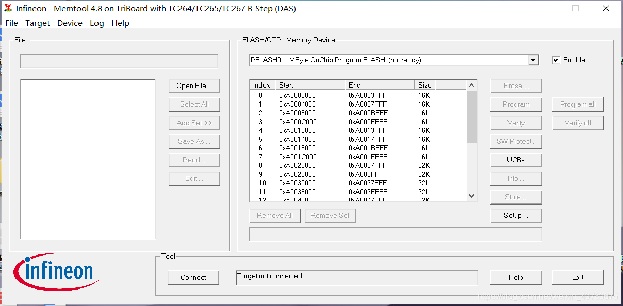Click the State button
The image size is (623, 306).
tap(516, 197)
